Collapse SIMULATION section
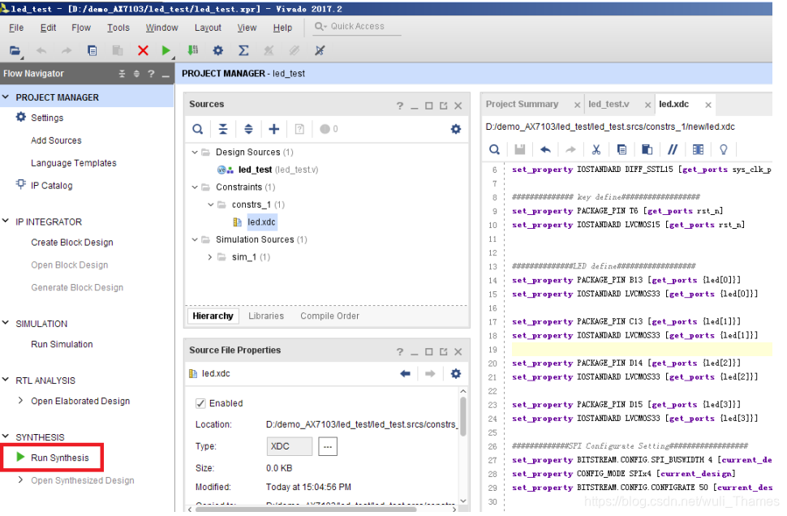The image size is (787, 516). pyautogui.click(x=6, y=323)
